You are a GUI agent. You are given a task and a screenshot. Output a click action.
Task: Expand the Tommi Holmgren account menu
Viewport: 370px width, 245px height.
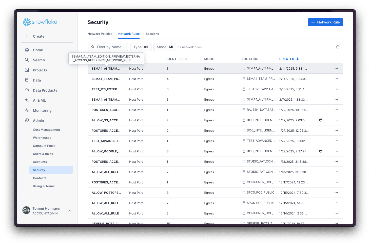click(x=70, y=211)
